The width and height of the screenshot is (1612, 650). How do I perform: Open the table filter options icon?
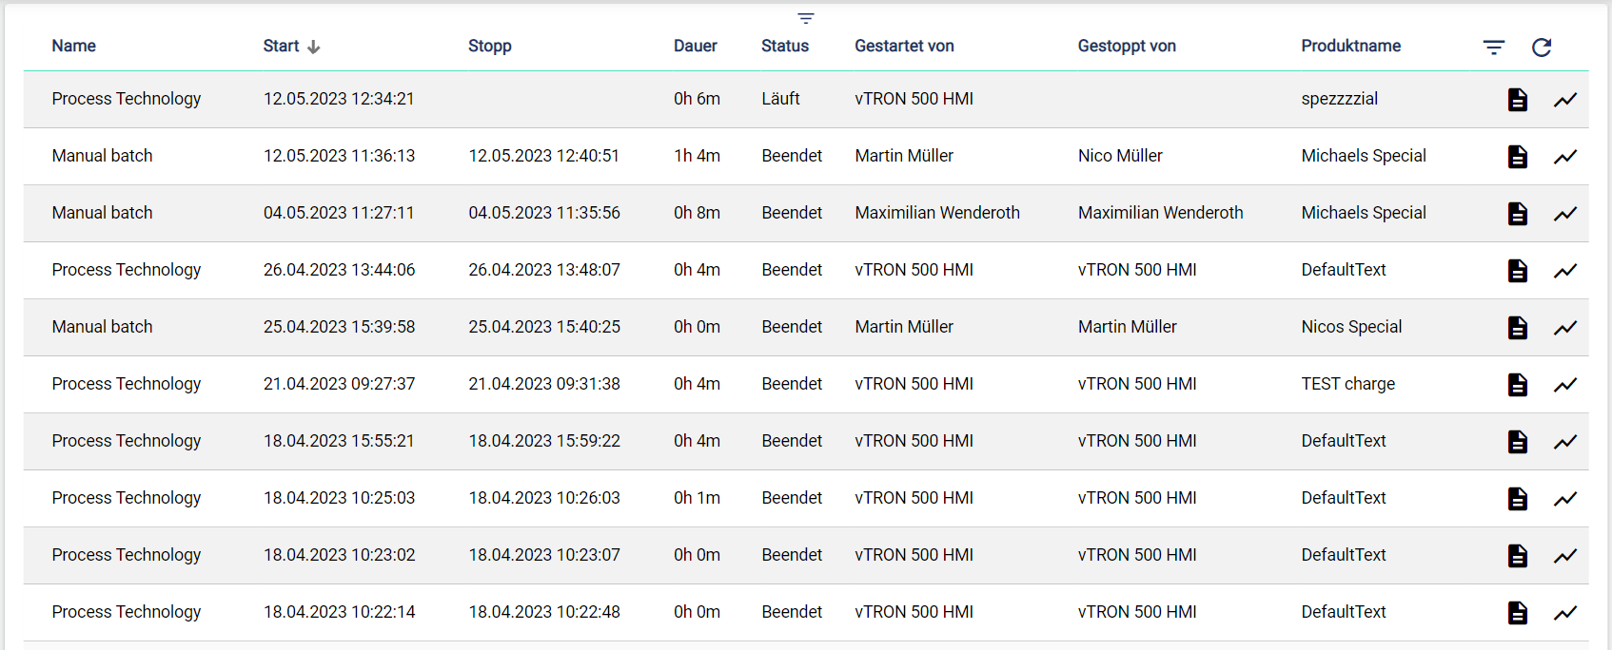[1494, 48]
